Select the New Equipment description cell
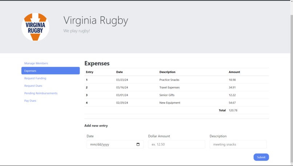This screenshot has height=166, width=293. coord(170,103)
